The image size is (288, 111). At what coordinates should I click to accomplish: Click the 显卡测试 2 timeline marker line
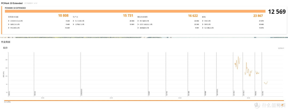(x=243, y=74)
